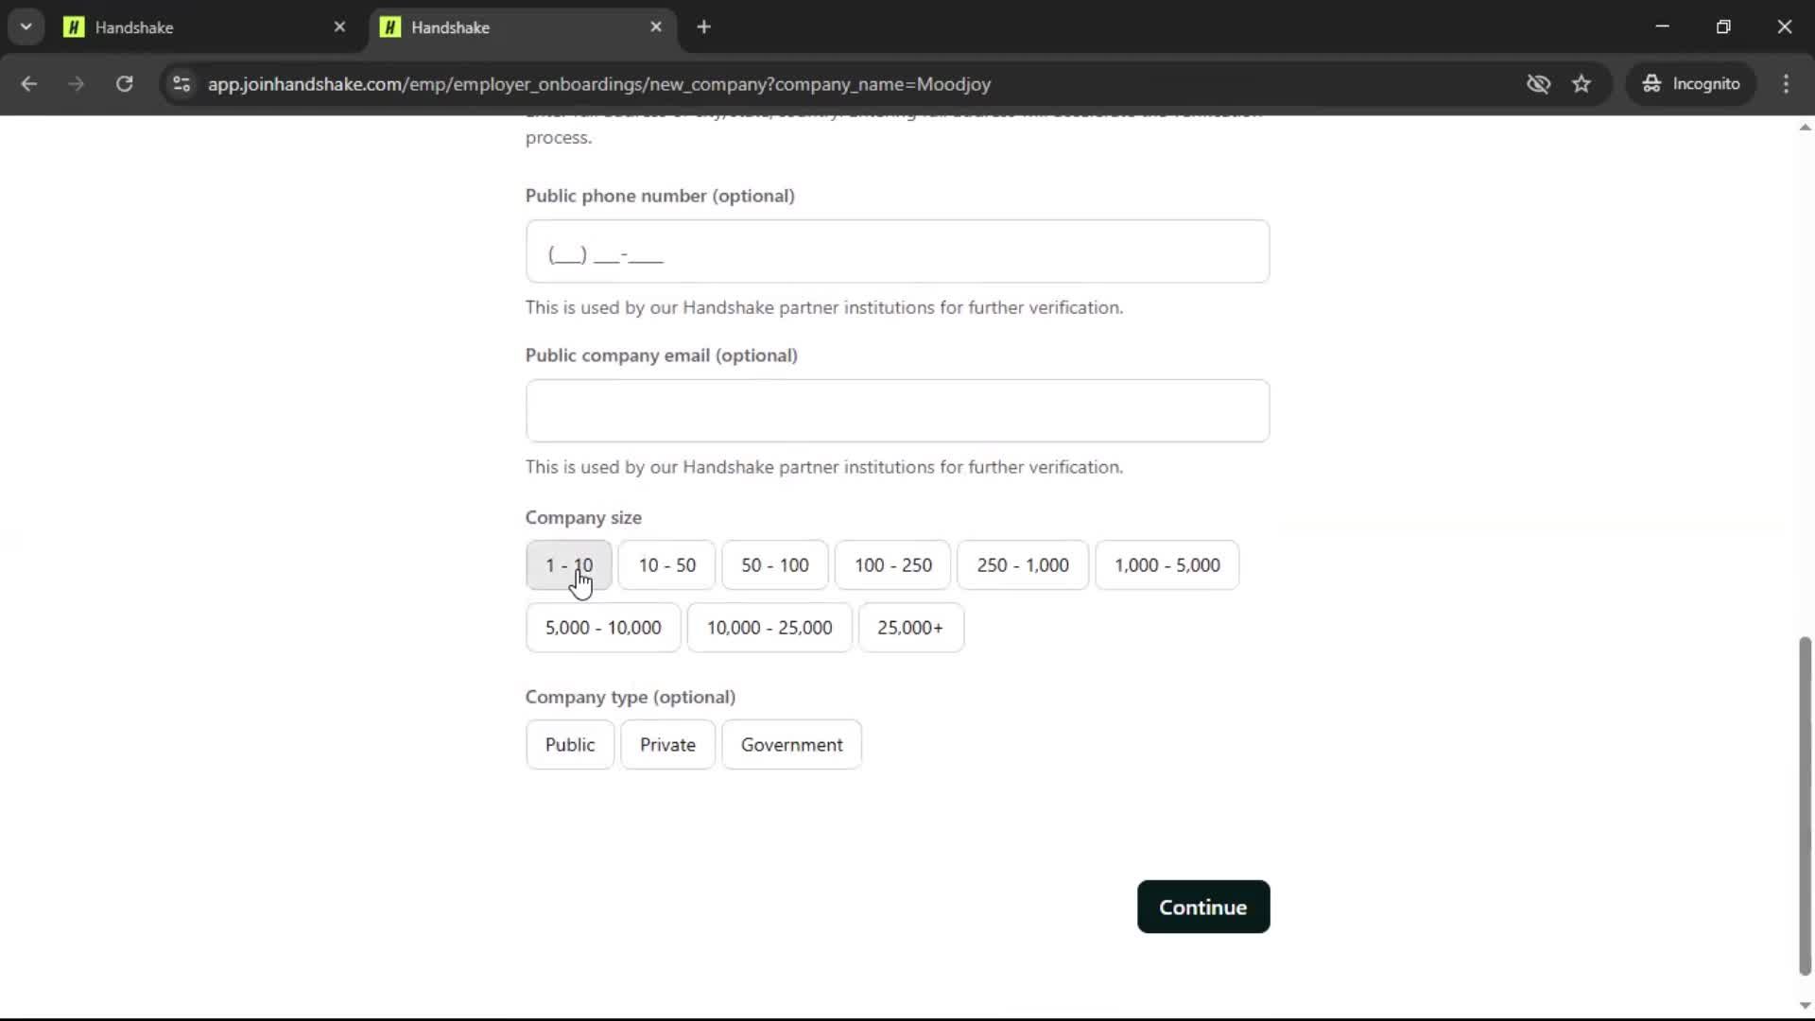Click the scrollbar up arrow
Image resolution: width=1815 pixels, height=1021 pixels.
1805,128
